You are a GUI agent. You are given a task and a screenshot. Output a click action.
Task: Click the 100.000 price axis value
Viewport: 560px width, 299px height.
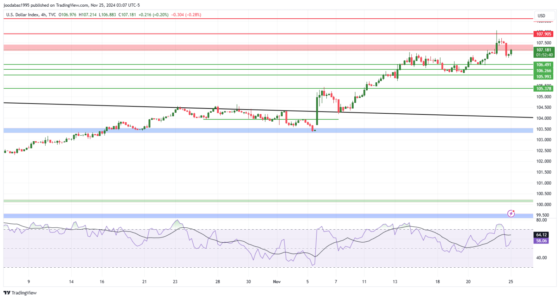point(544,204)
